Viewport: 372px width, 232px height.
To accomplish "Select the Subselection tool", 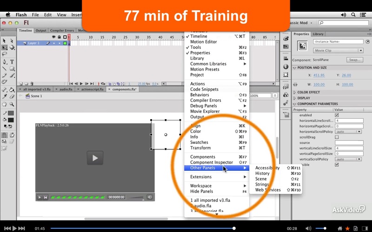I will coord(12,41).
